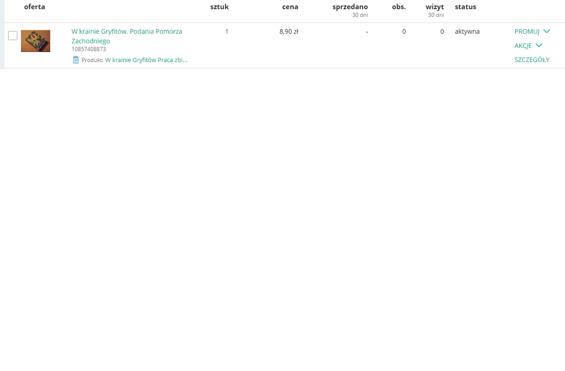Click the 'sprzedano' column header
565x371 pixels.
(x=350, y=7)
